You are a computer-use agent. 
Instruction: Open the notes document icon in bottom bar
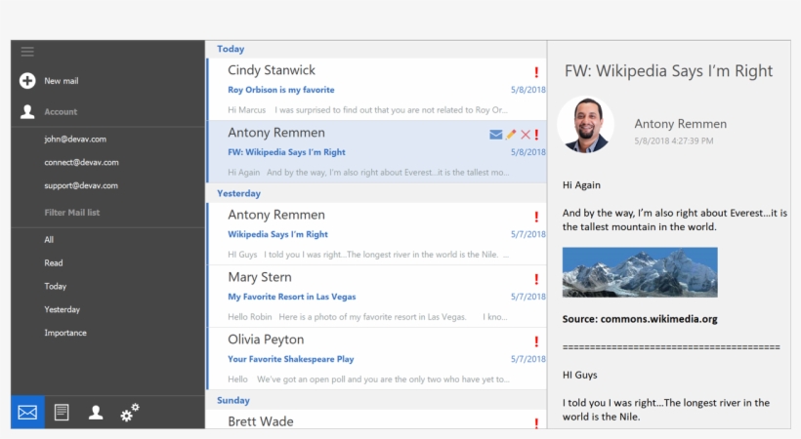[62, 412]
